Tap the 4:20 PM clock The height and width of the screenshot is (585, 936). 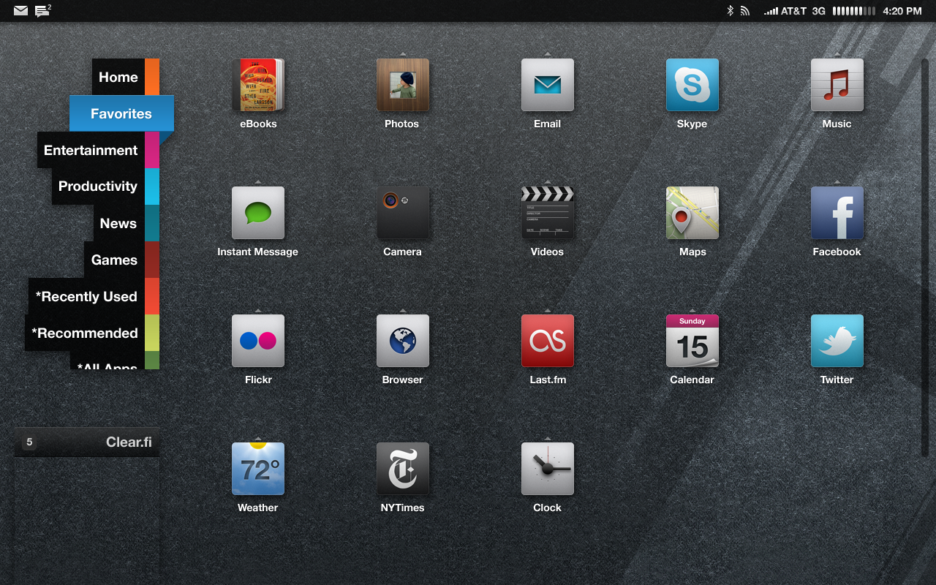click(x=902, y=11)
